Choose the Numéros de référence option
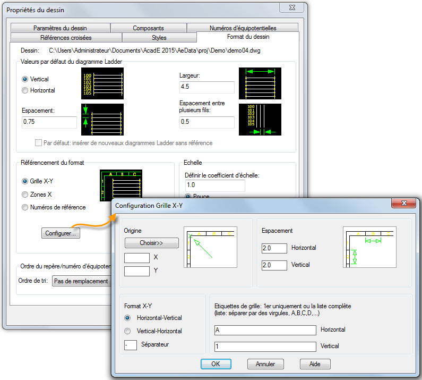The height and width of the screenshot is (380, 422). (25, 207)
